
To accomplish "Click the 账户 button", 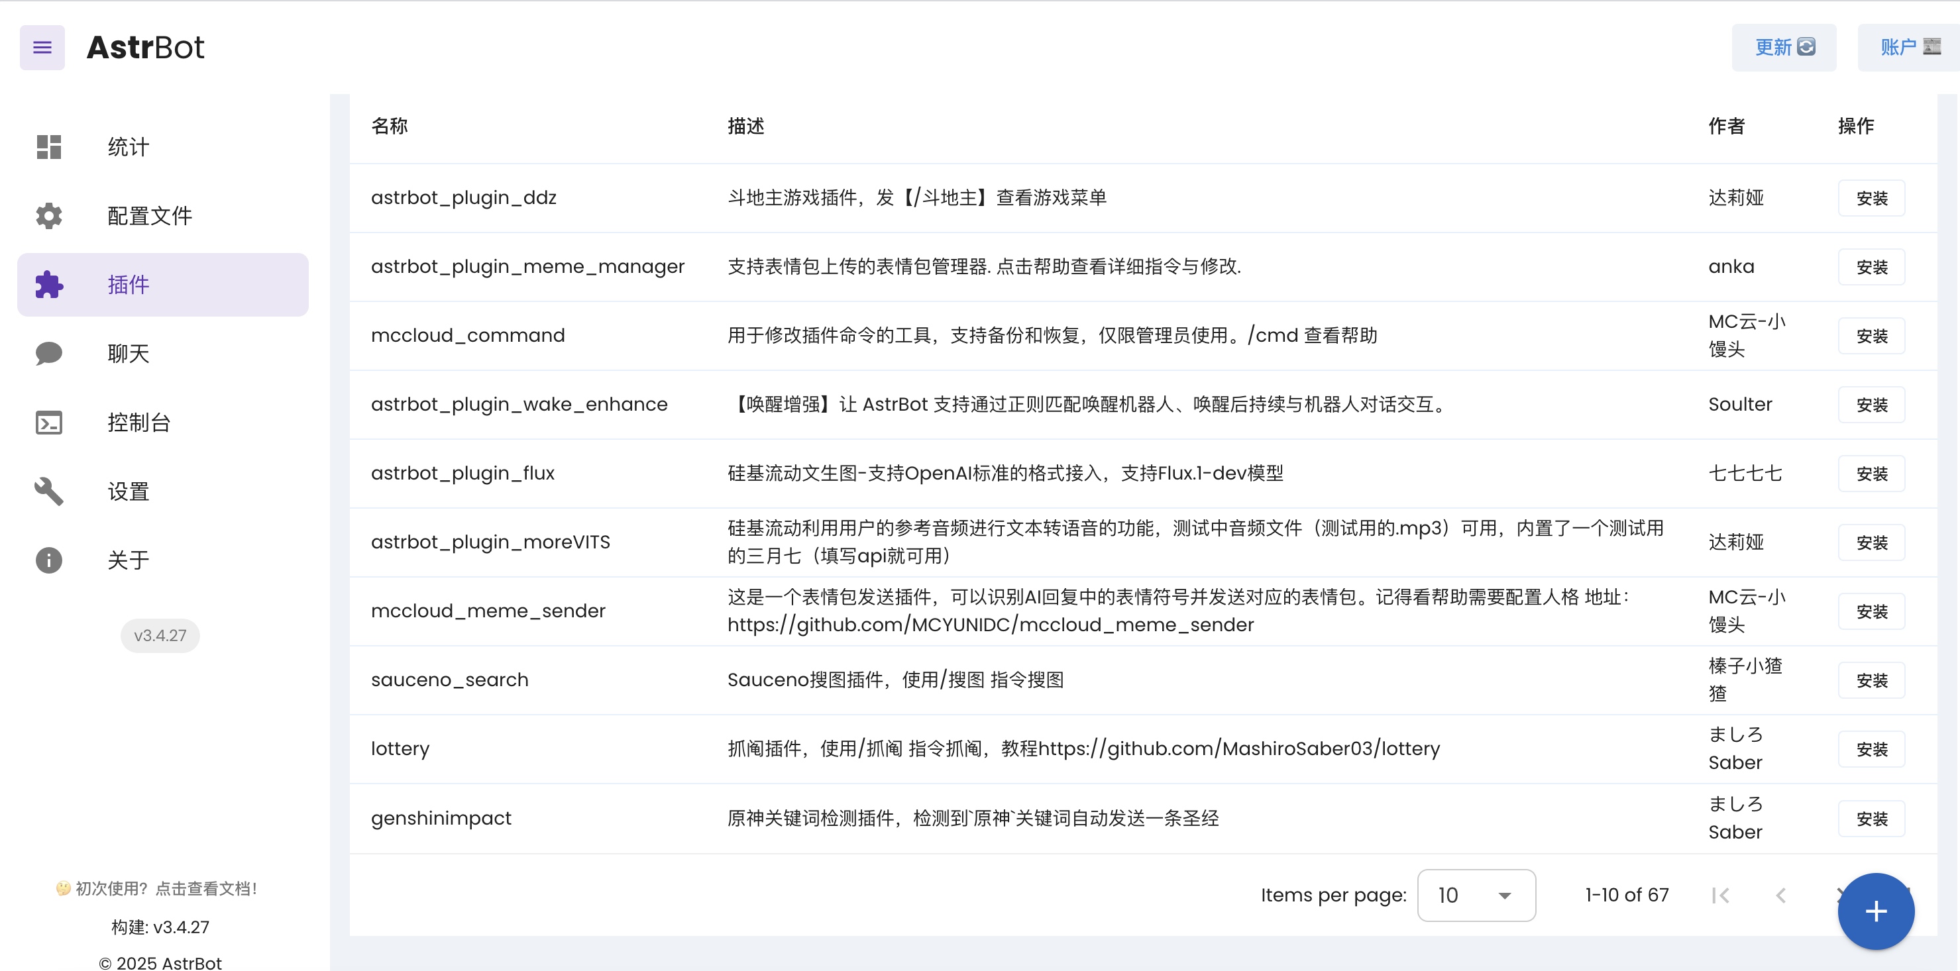I will (x=1908, y=47).
